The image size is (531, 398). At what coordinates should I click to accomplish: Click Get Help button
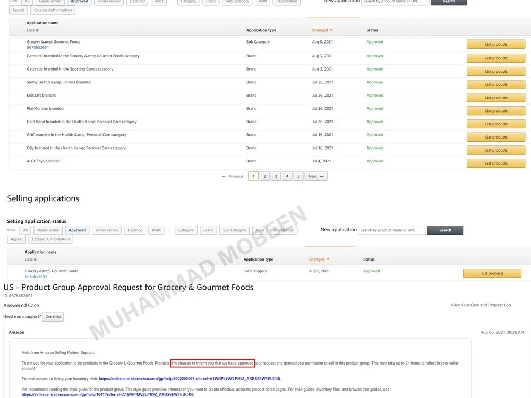tap(53, 317)
